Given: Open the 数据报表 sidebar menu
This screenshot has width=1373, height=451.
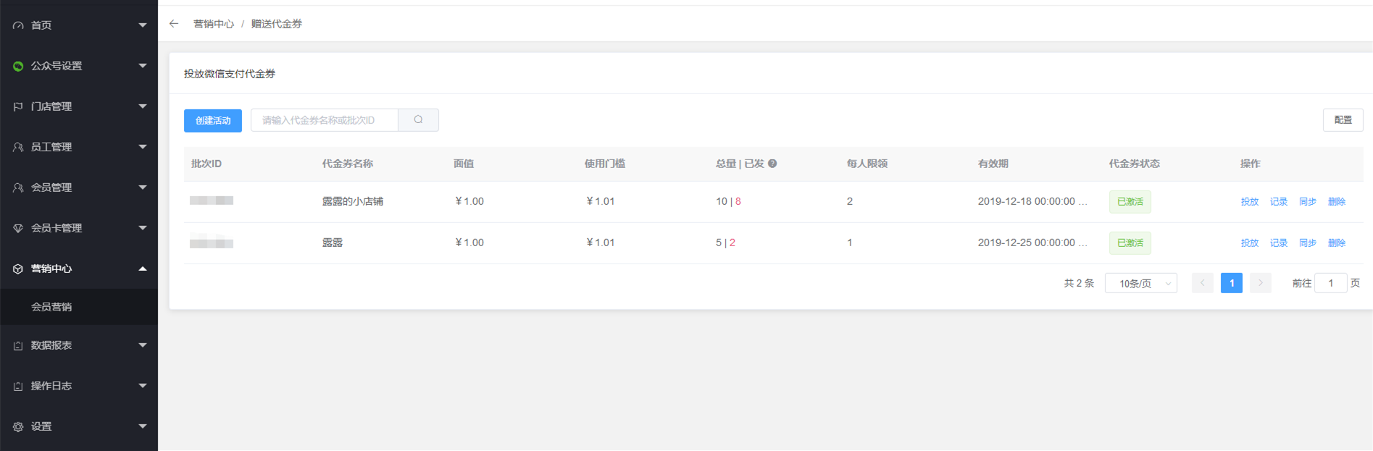Looking at the screenshot, I should coord(79,345).
